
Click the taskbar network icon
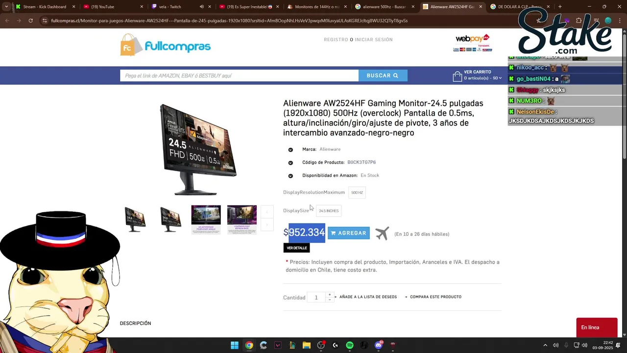577,345
